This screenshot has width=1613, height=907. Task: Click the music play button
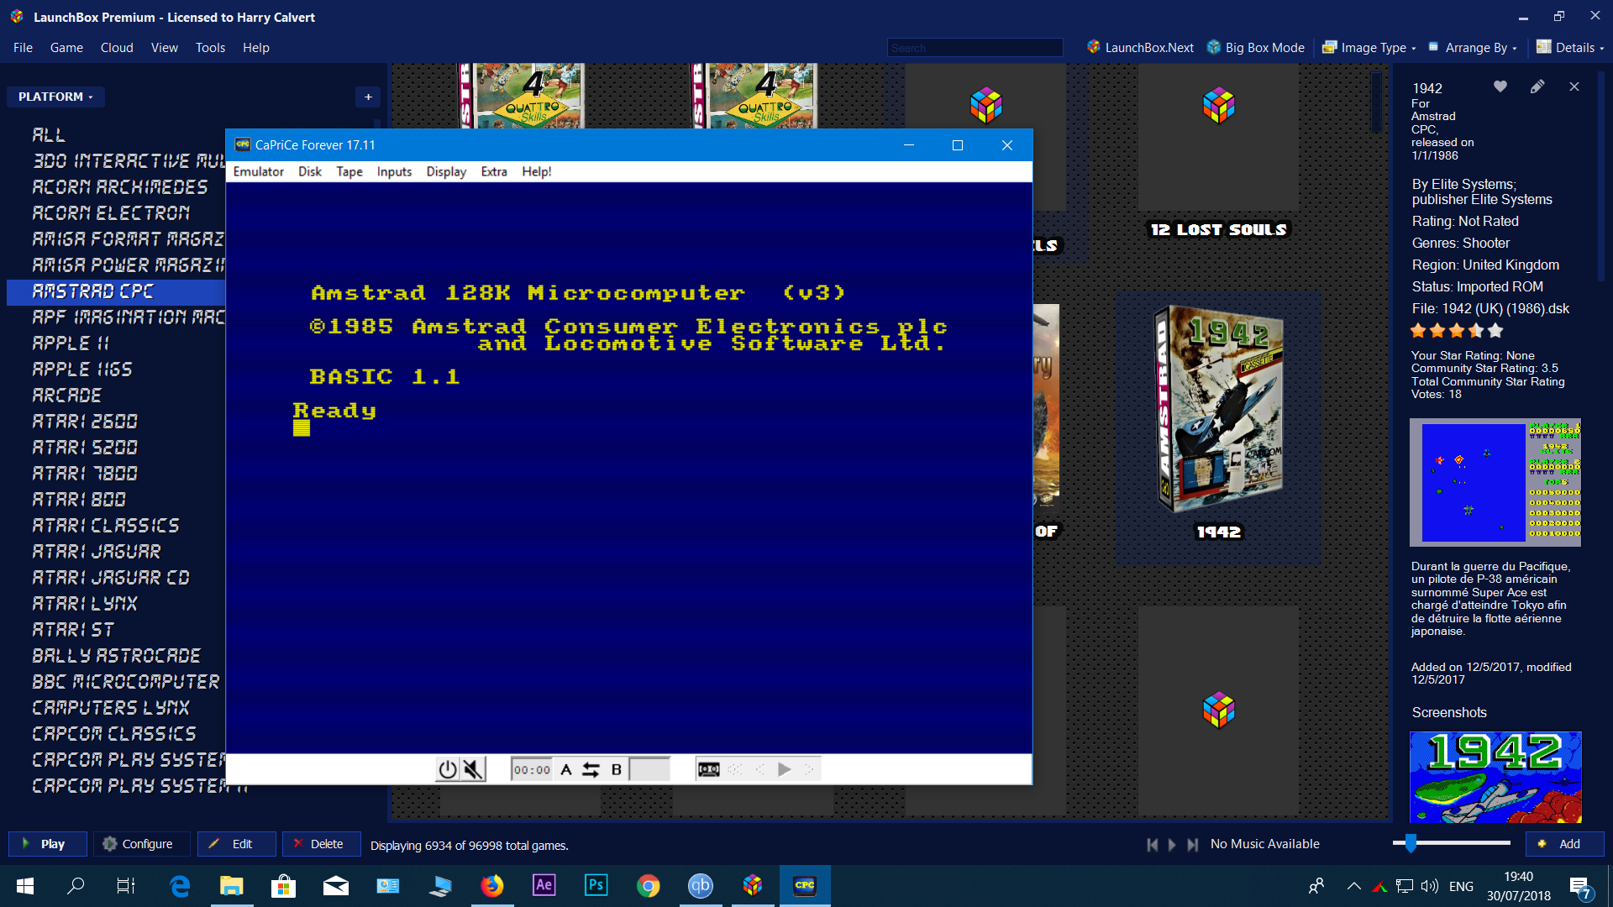click(1172, 845)
